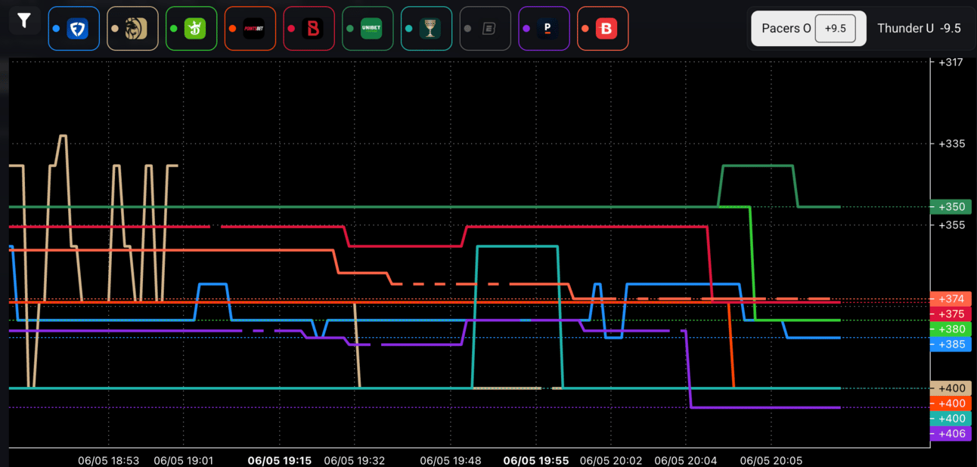The image size is (977, 467).
Task: Toggle the Unibet sportsbook line
Action: tap(368, 29)
